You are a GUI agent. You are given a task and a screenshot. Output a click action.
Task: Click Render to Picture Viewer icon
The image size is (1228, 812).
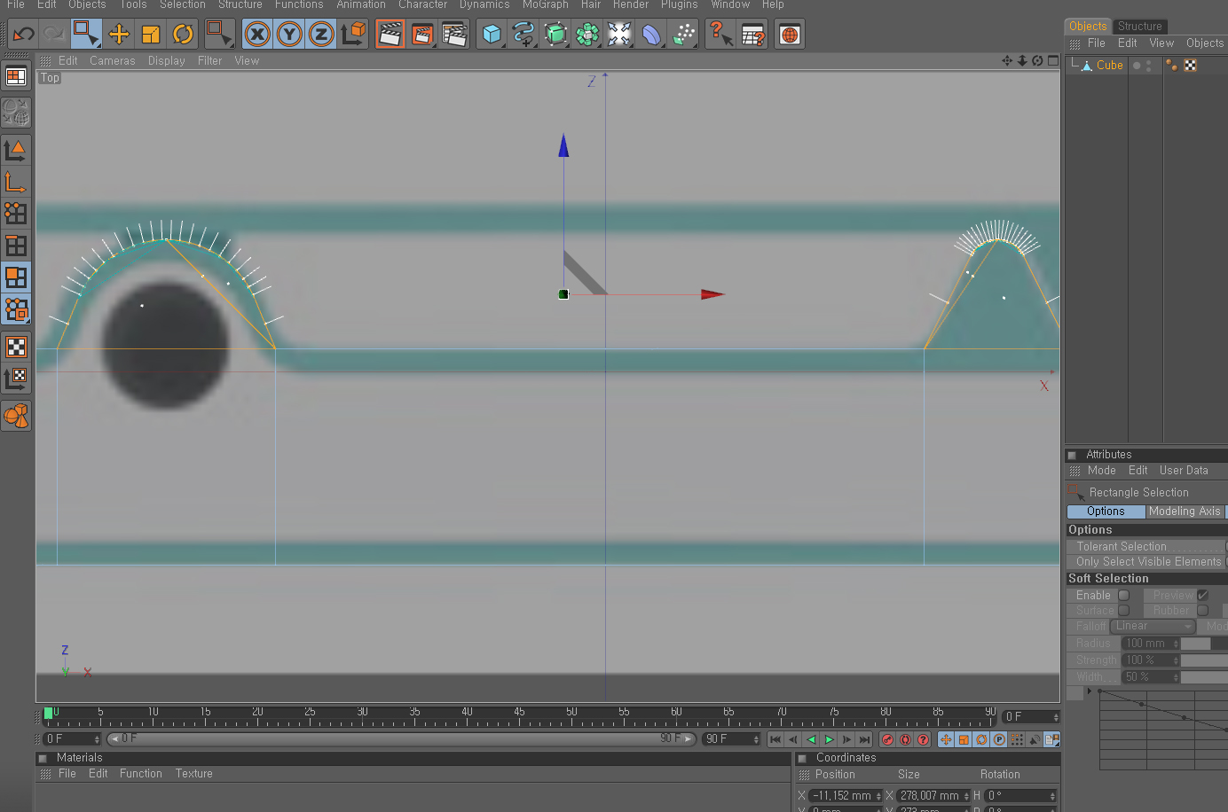tap(422, 35)
